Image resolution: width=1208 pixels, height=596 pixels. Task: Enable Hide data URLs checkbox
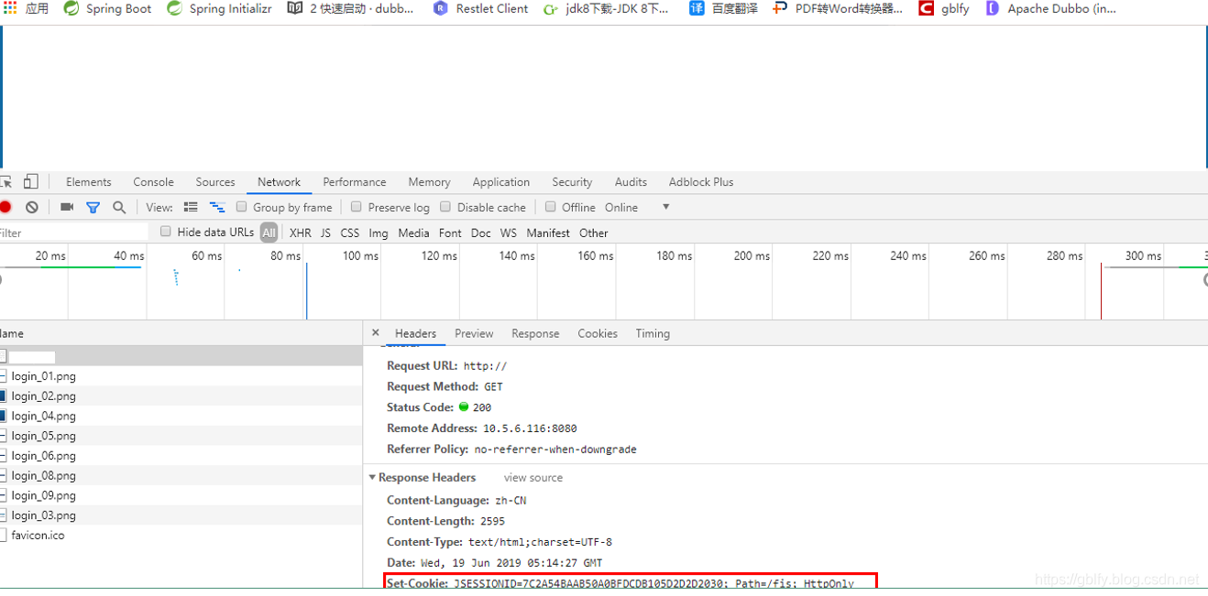point(166,232)
